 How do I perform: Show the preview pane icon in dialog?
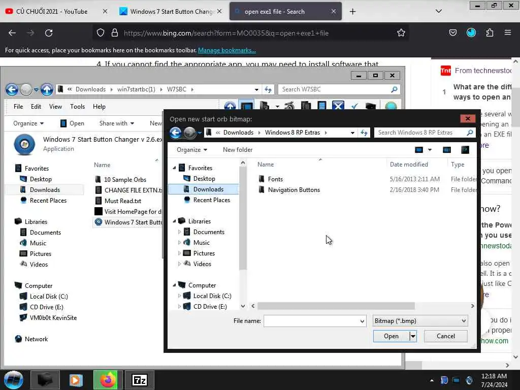click(447, 150)
